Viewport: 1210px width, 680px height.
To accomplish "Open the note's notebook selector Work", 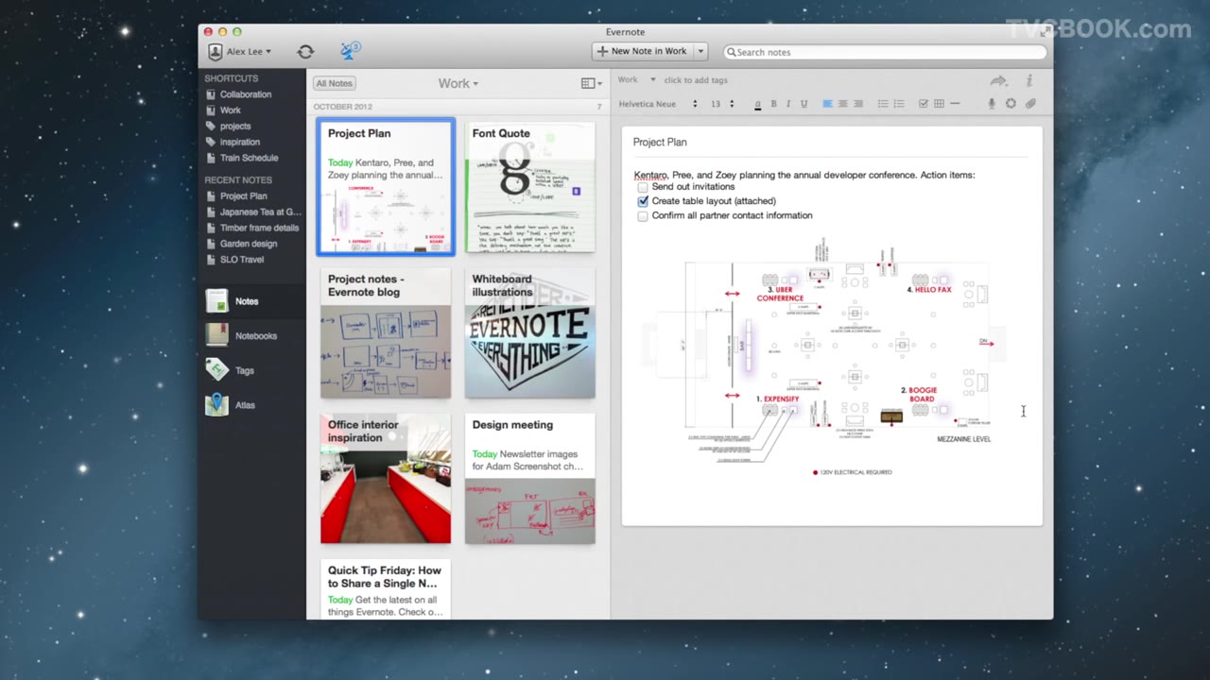I will (x=636, y=80).
